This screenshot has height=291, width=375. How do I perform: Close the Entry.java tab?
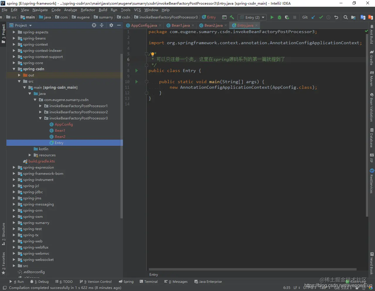tap(256, 25)
